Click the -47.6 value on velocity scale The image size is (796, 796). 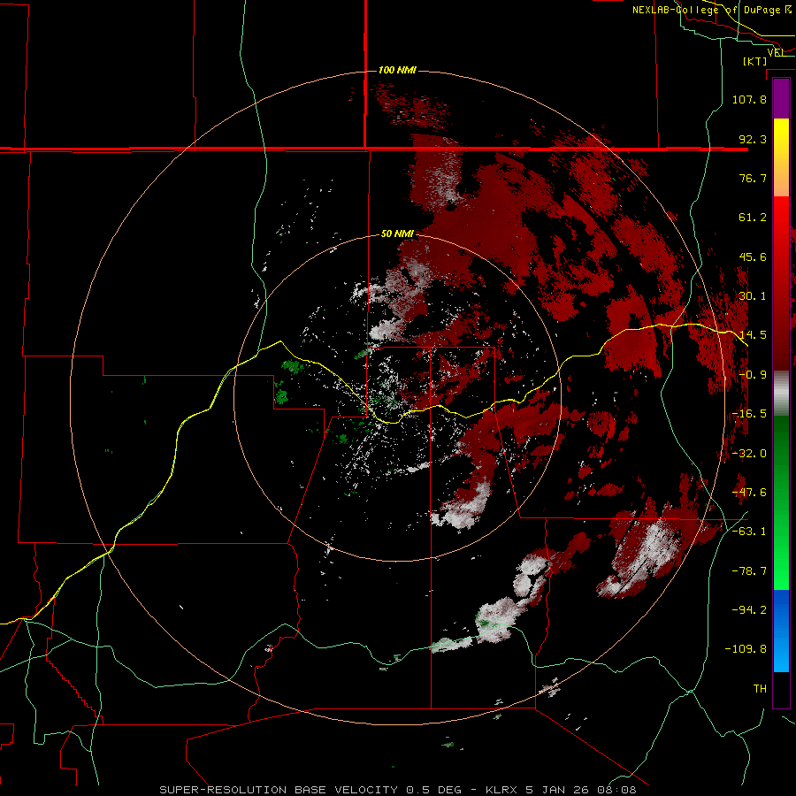click(749, 493)
